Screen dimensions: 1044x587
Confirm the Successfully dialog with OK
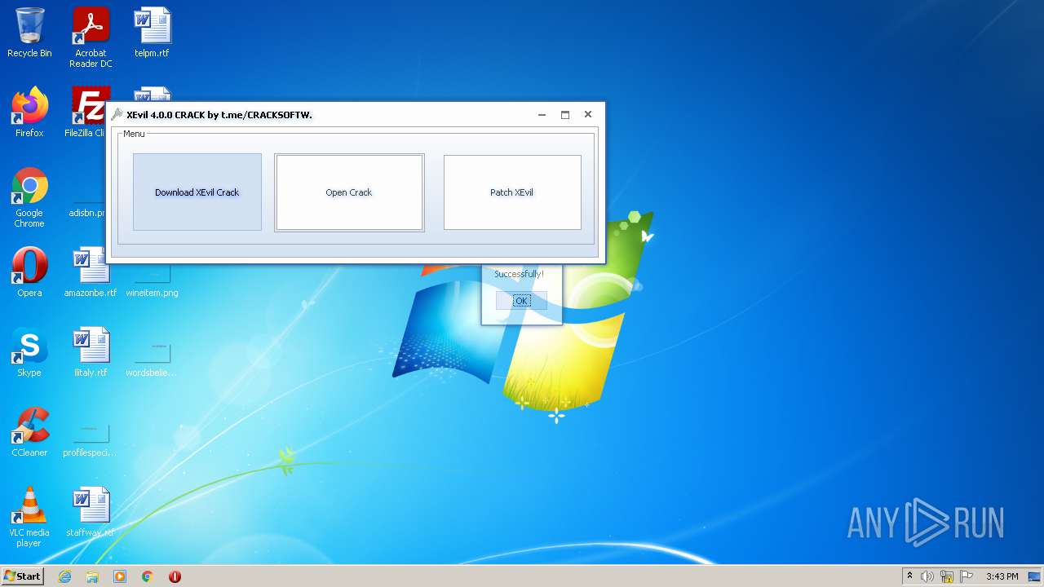coord(521,301)
